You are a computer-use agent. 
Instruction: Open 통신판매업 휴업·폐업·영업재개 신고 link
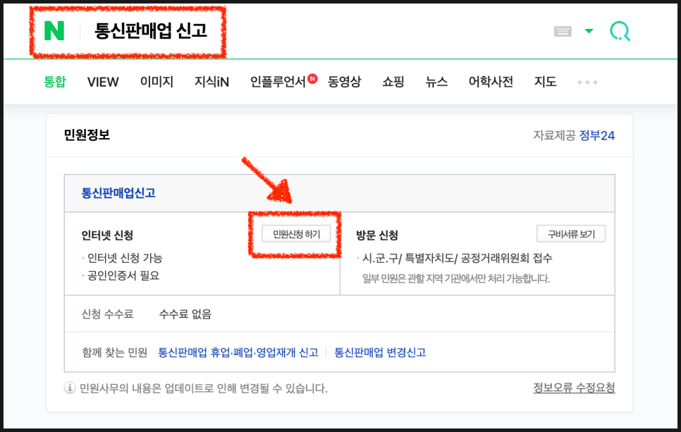[238, 352]
